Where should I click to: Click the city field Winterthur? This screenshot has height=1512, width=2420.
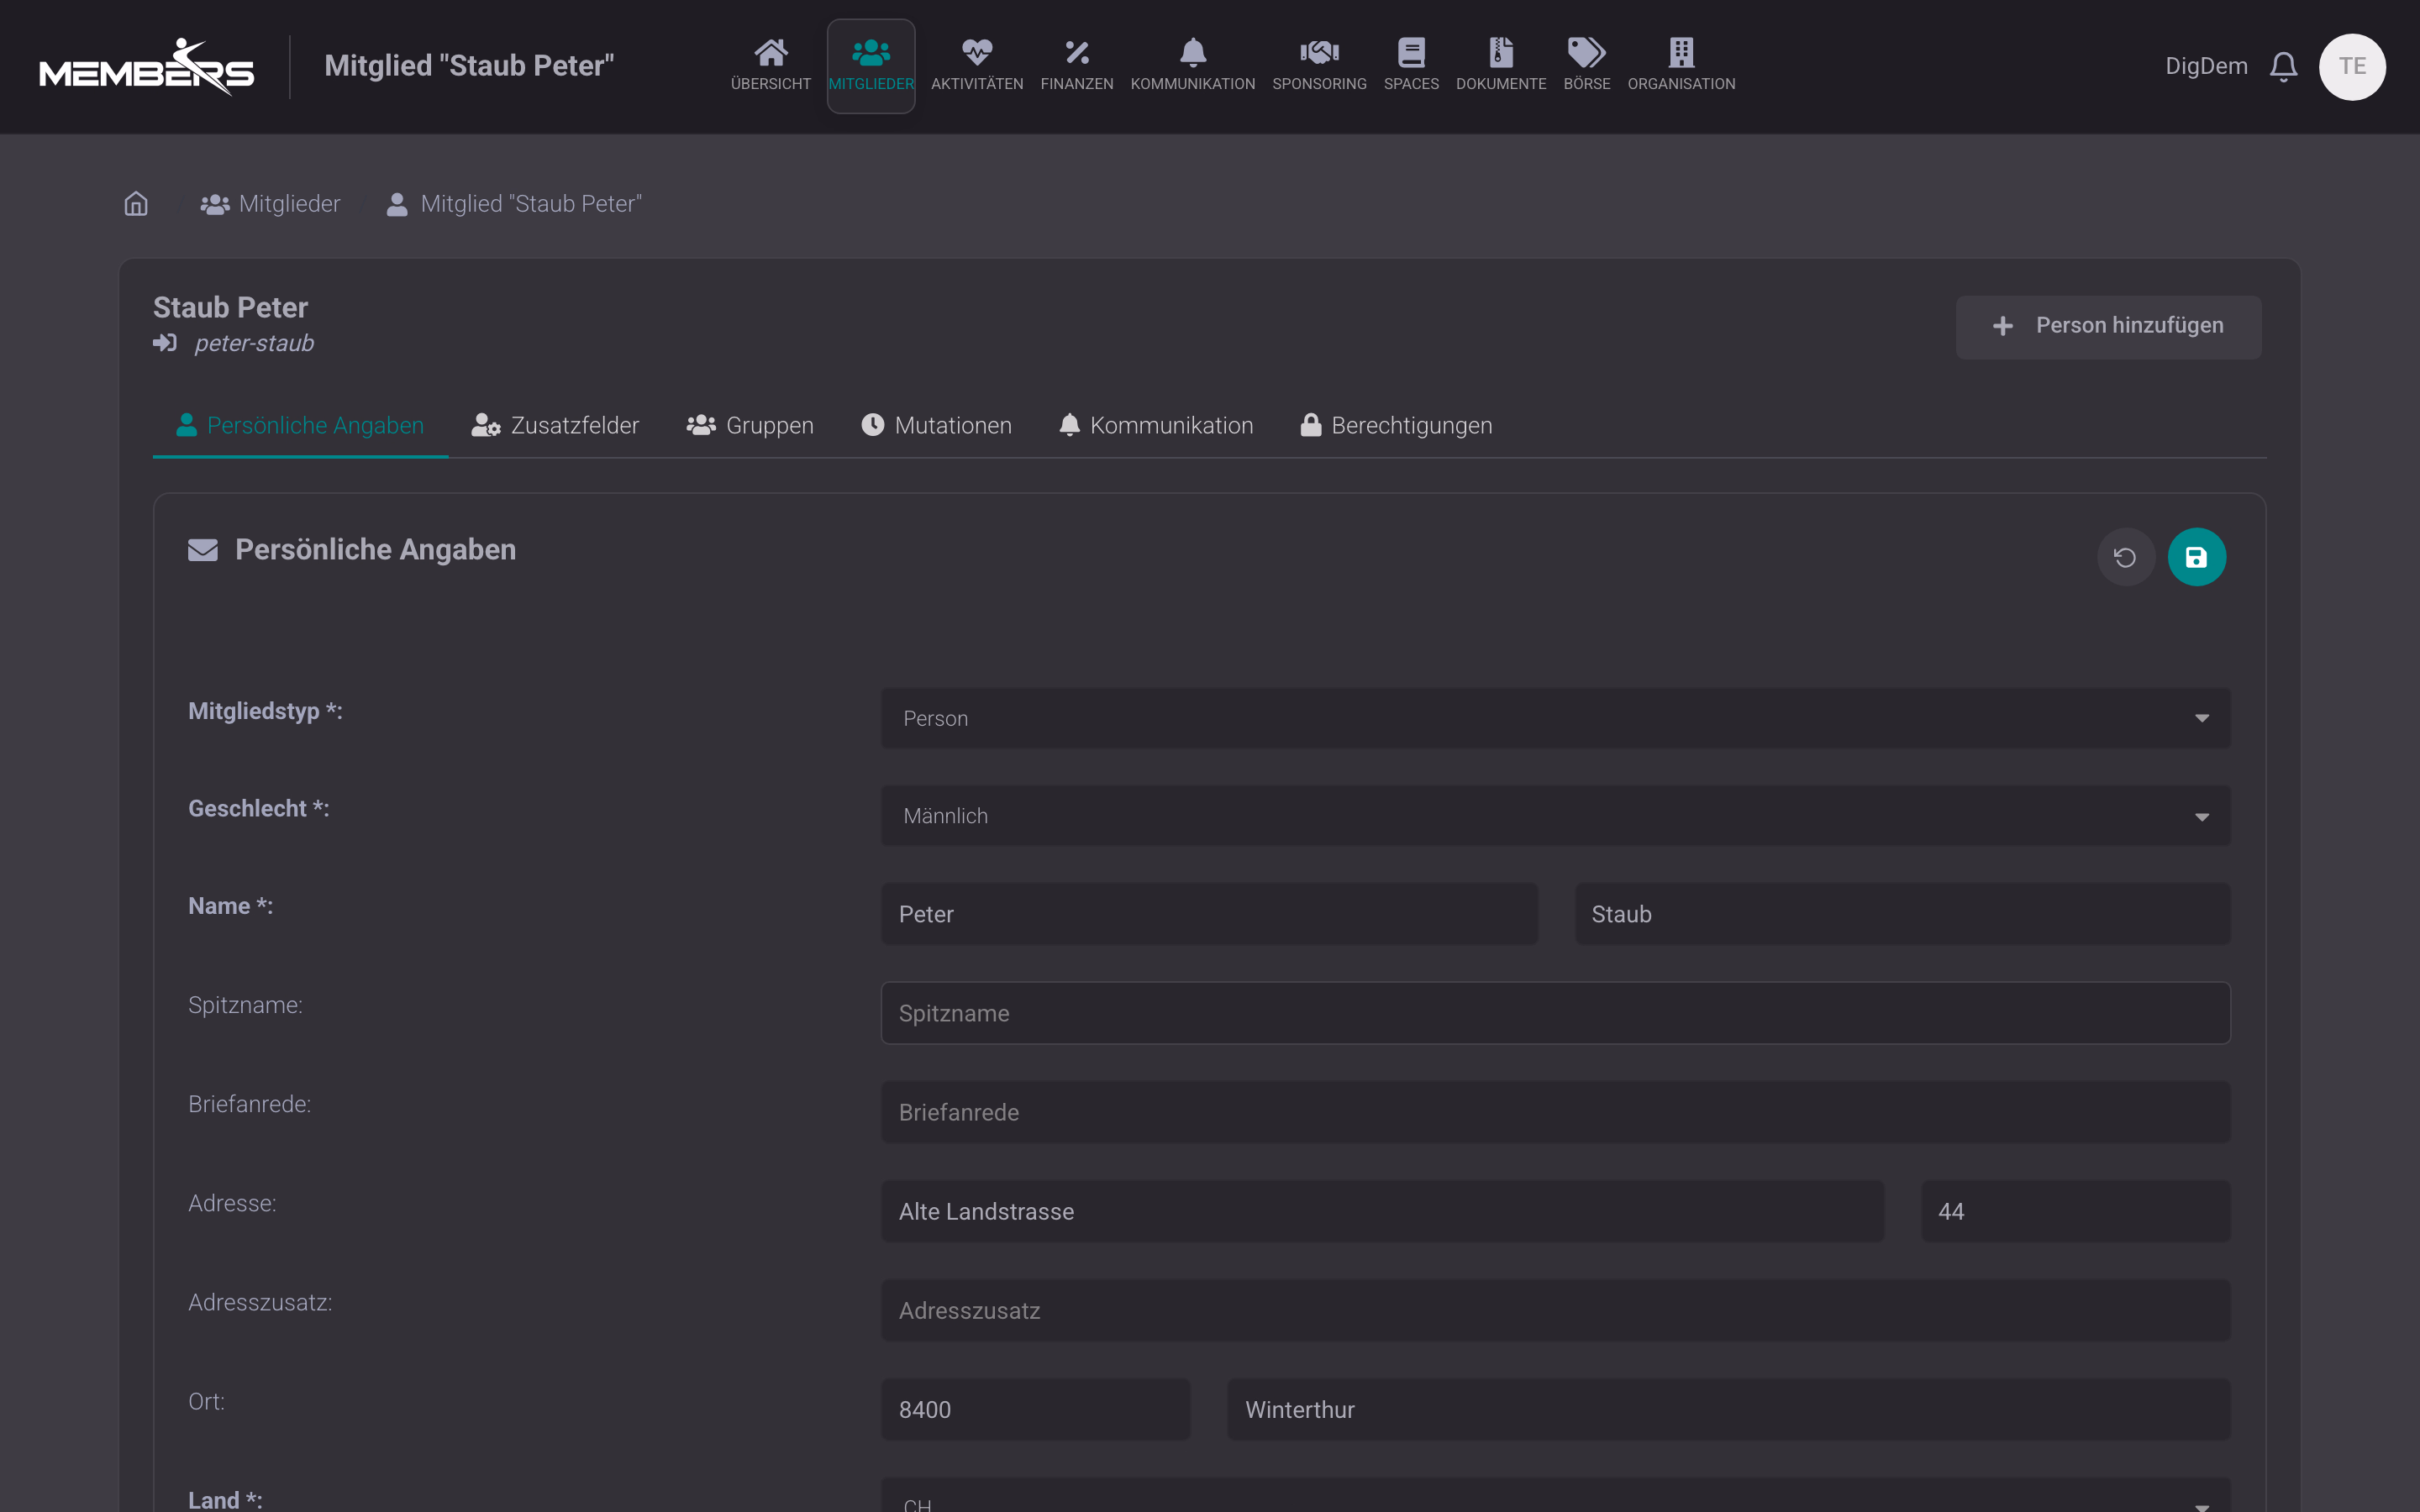point(1728,1409)
